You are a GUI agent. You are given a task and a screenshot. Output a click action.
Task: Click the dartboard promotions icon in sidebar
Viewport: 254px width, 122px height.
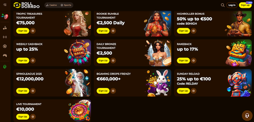(5, 16)
